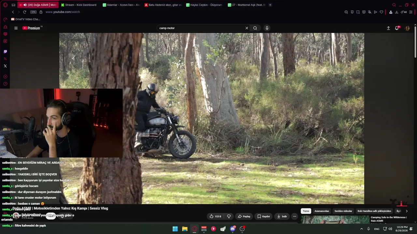Add the page to bookmarks heart
417x234 pixels.
click(x=381, y=12)
